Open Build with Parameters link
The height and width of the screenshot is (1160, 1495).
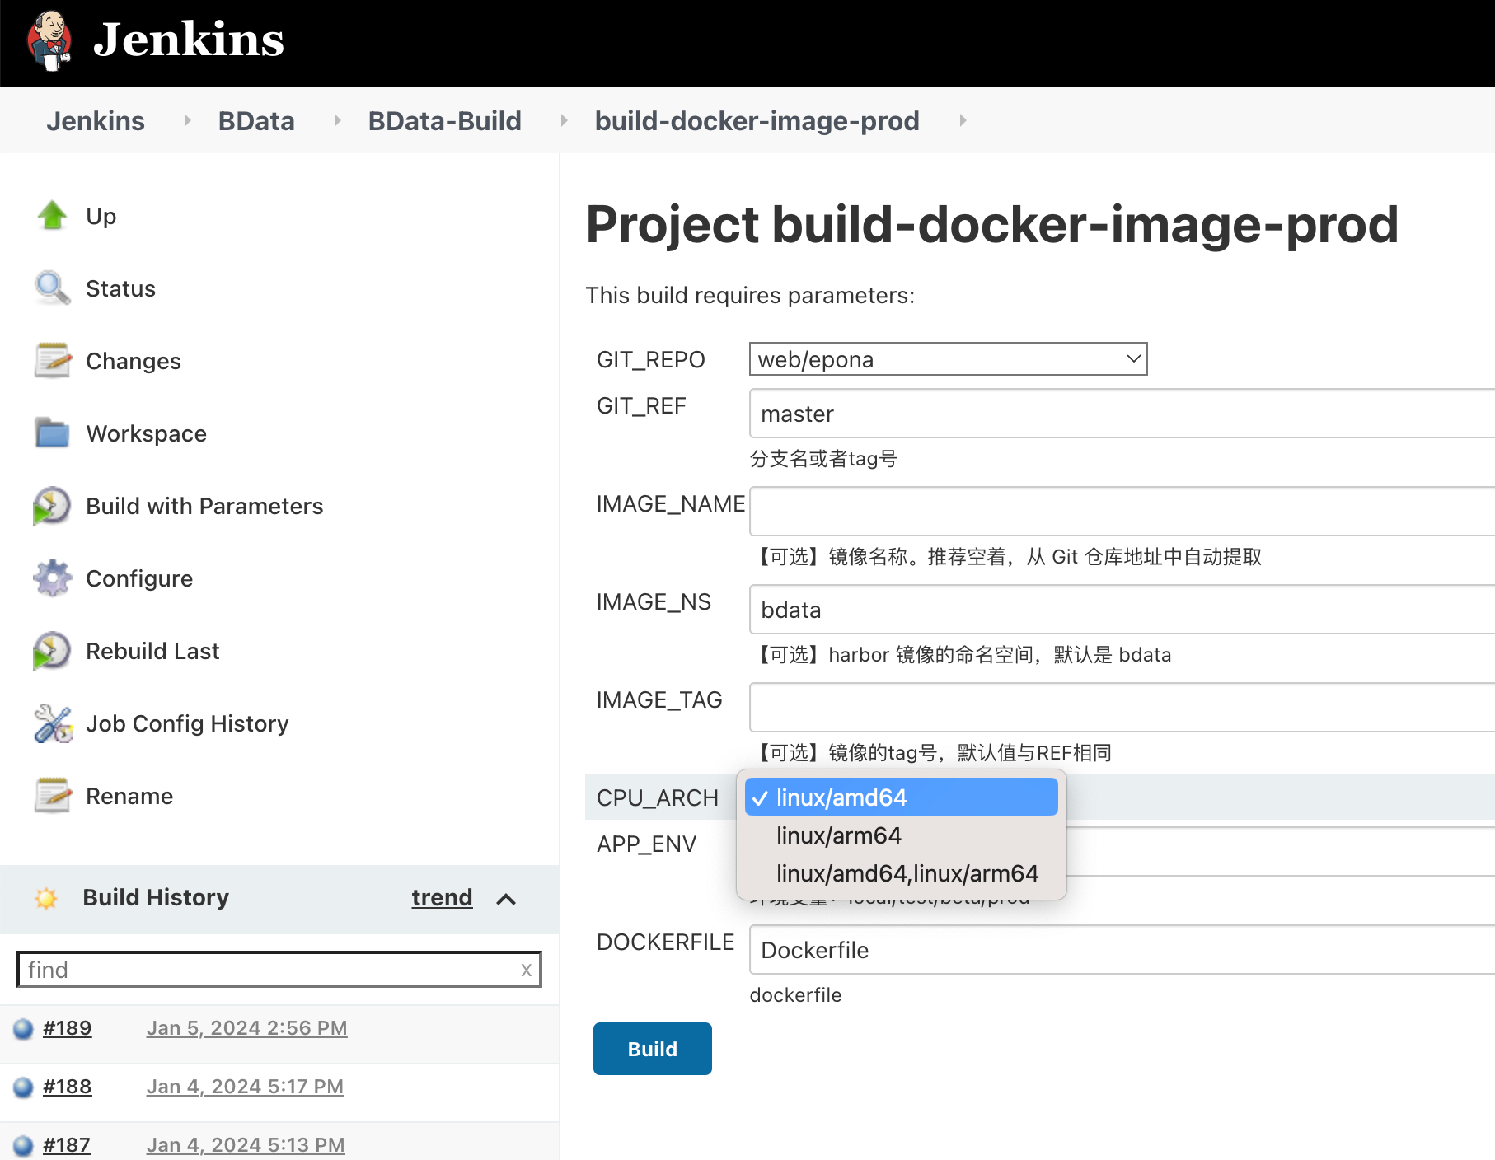pyautogui.click(x=204, y=506)
